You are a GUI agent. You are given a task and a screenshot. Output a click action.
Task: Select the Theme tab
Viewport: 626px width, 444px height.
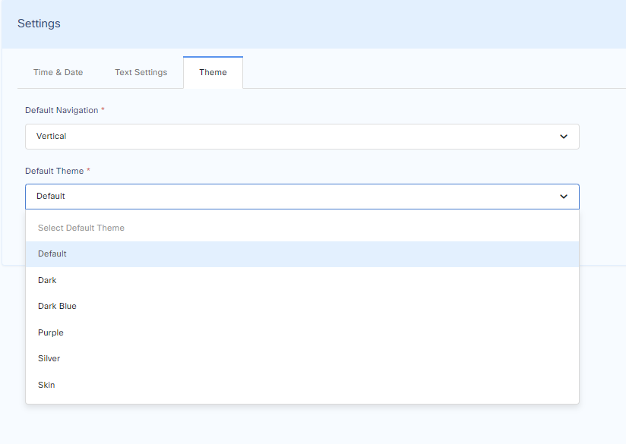(x=213, y=72)
